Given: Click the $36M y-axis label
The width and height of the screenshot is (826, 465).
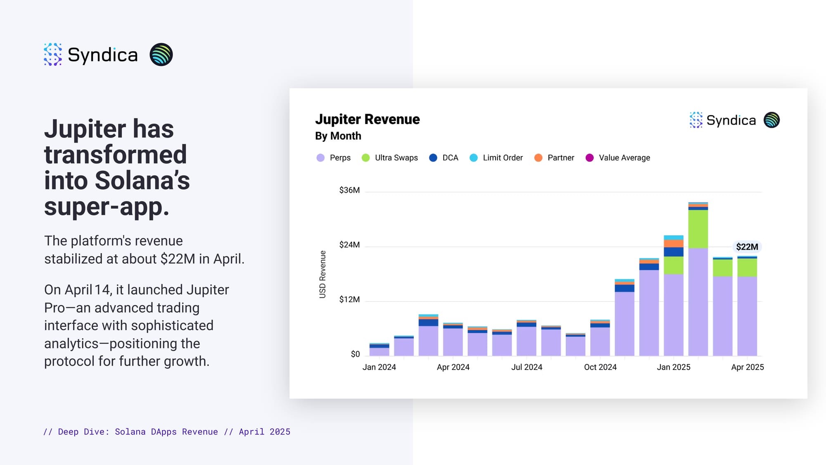Looking at the screenshot, I should [349, 190].
